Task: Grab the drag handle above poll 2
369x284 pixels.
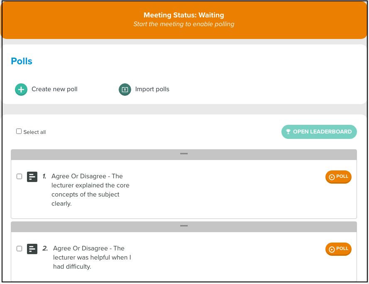Action: click(x=184, y=226)
